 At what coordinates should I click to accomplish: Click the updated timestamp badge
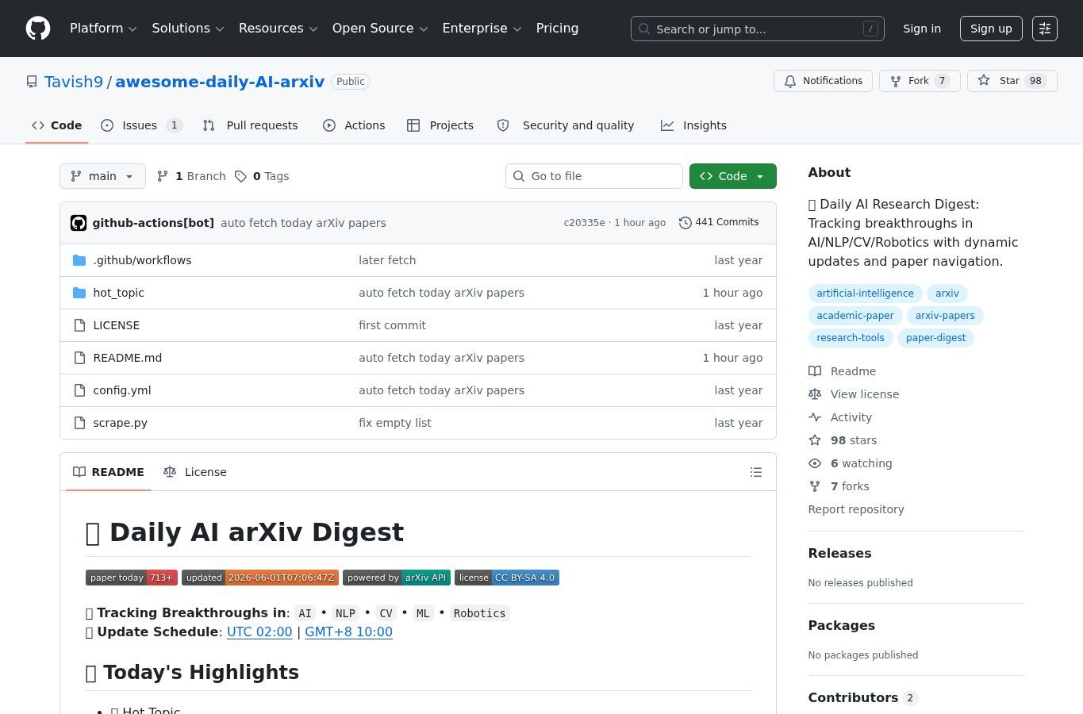point(260,578)
